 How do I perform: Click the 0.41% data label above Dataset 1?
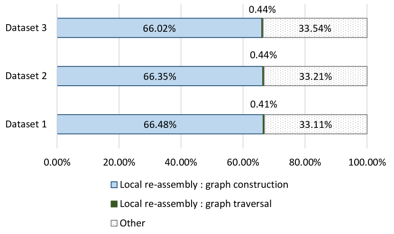(x=263, y=104)
